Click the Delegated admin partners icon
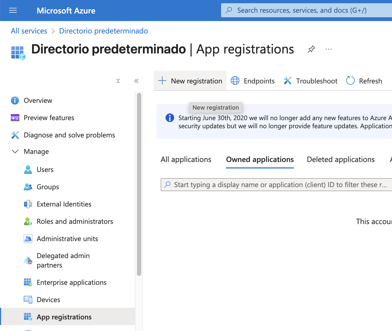The height and width of the screenshot is (331, 392). tap(28, 261)
